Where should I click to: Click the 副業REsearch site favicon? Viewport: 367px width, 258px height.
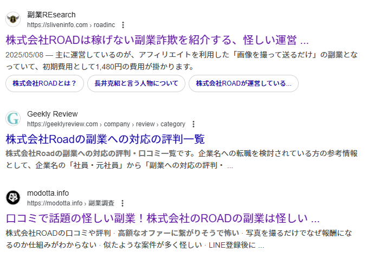click(x=13, y=19)
